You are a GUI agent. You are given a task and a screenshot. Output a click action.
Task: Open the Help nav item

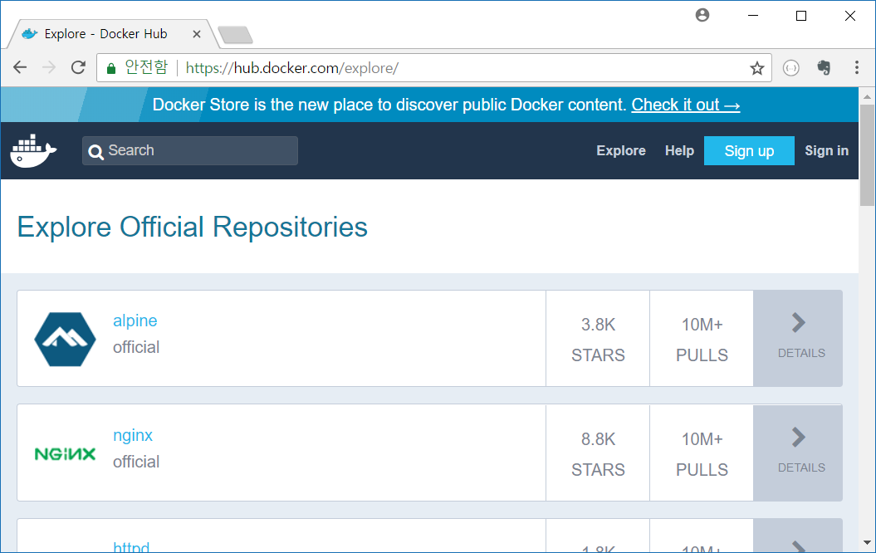pos(679,151)
